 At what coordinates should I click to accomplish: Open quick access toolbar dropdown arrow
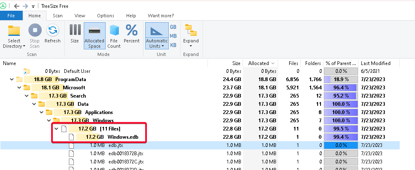point(33,6)
